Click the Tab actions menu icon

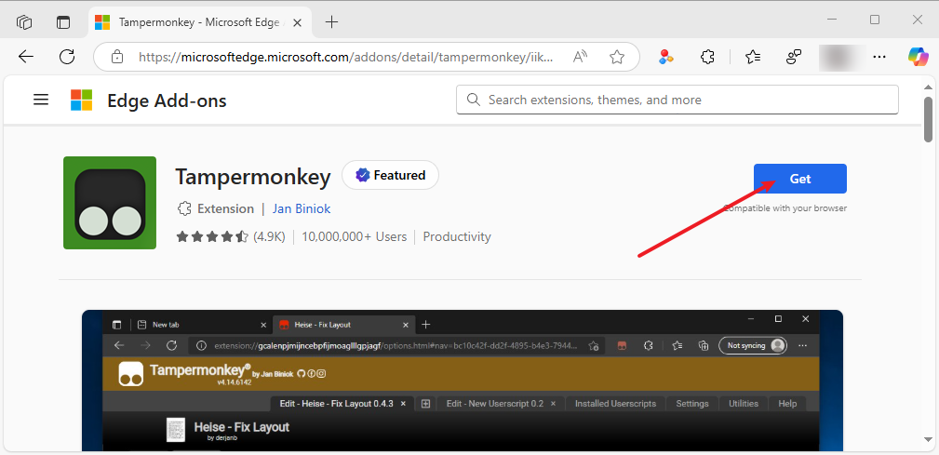(63, 21)
